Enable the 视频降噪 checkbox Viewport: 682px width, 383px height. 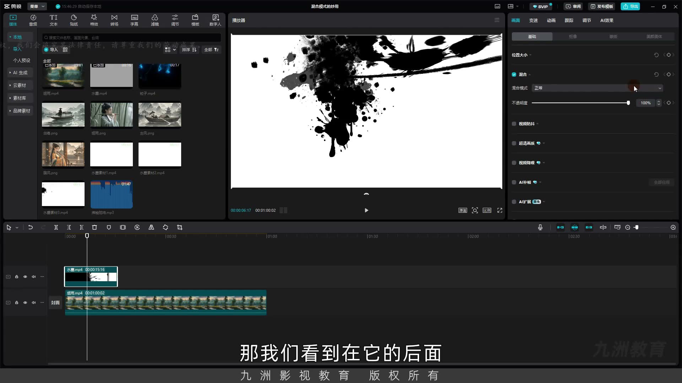[x=514, y=163]
